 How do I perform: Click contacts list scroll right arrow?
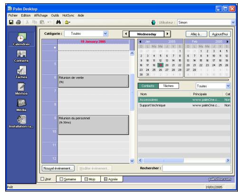coord(228,160)
